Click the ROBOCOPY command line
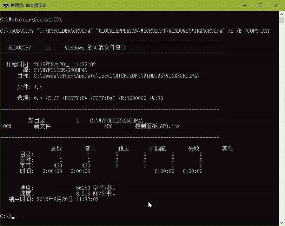Screen dimensions: 285x226 pos(135,31)
